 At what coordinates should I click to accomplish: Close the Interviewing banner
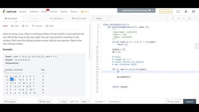pos(153,10)
